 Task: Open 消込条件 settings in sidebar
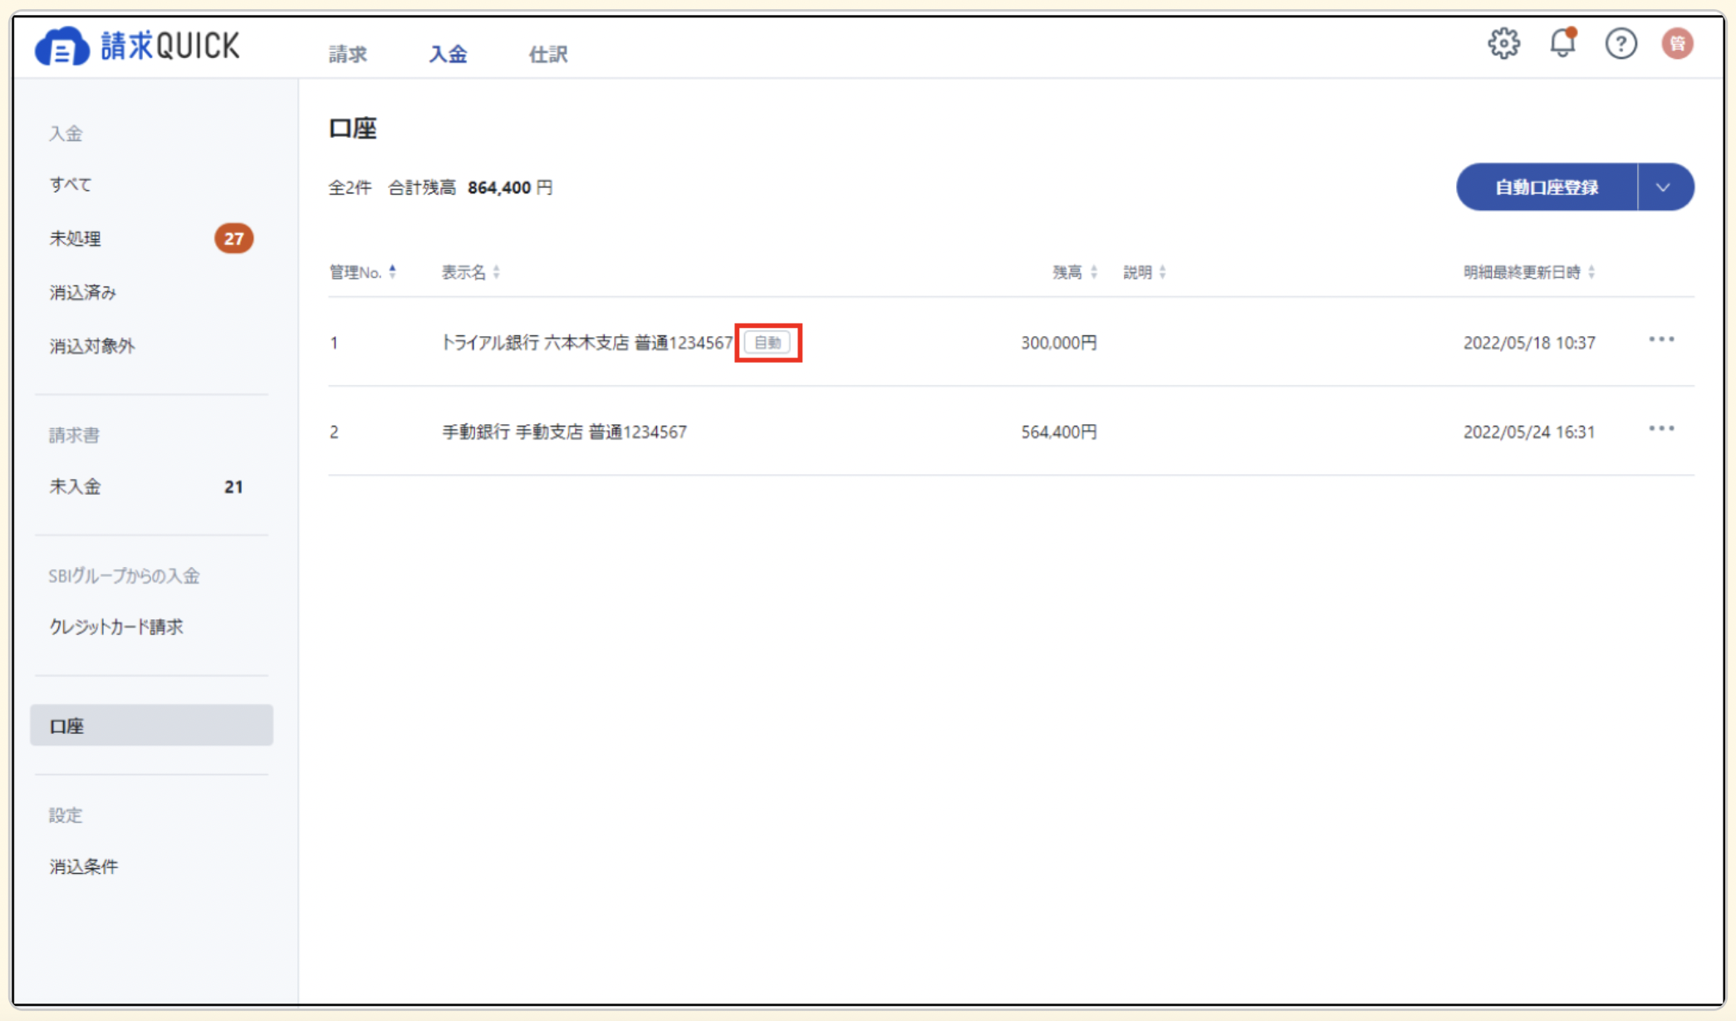tap(83, 867)
